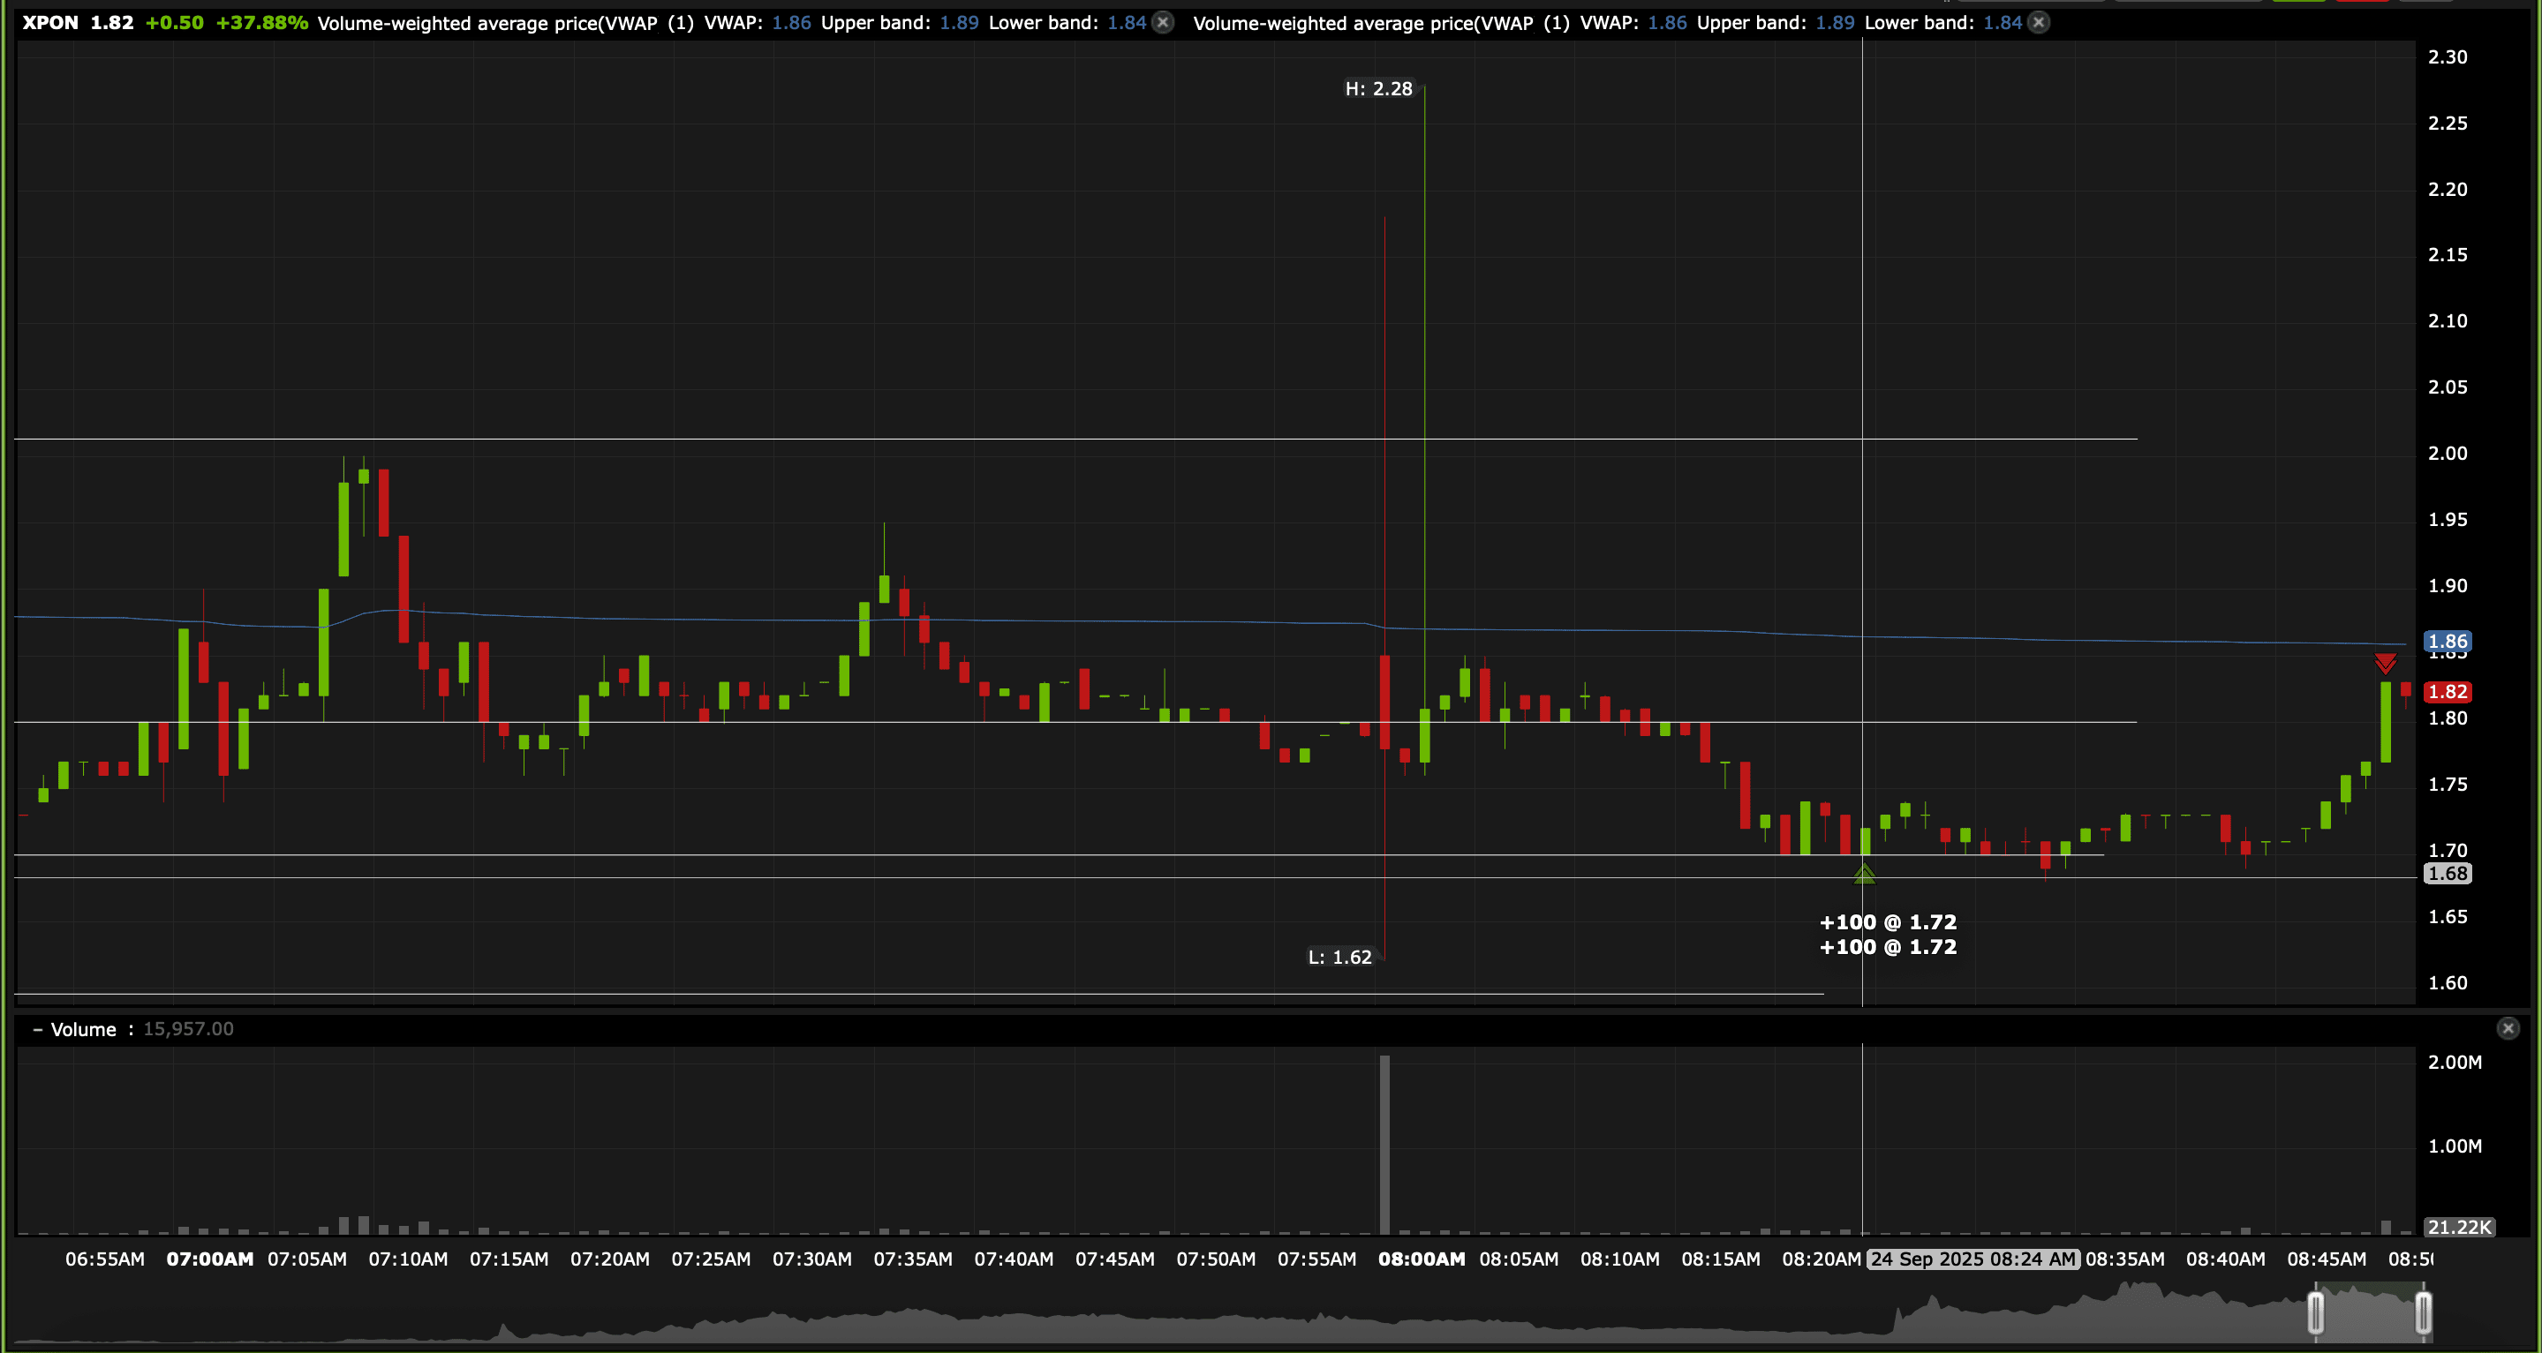Click the 08:00AM time axis label
This screenshot has height=1353, width=2542.
coord(1421,1259)
